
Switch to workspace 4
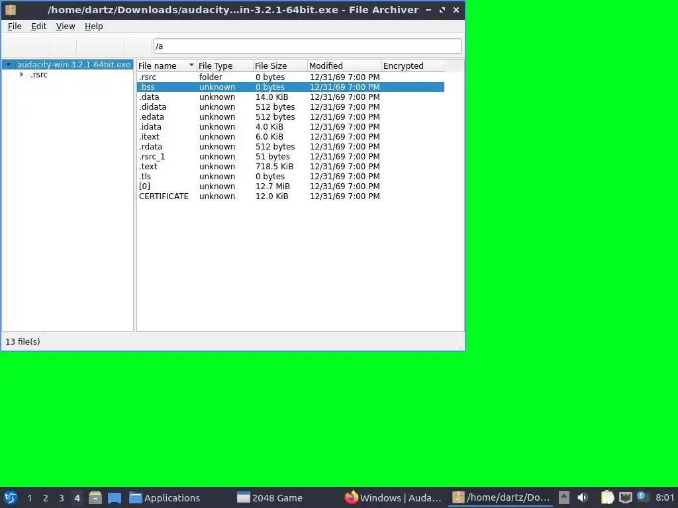click(x=77, y=498)
